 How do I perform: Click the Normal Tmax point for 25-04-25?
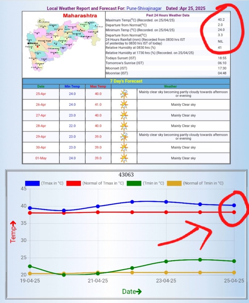click(234, 212)
